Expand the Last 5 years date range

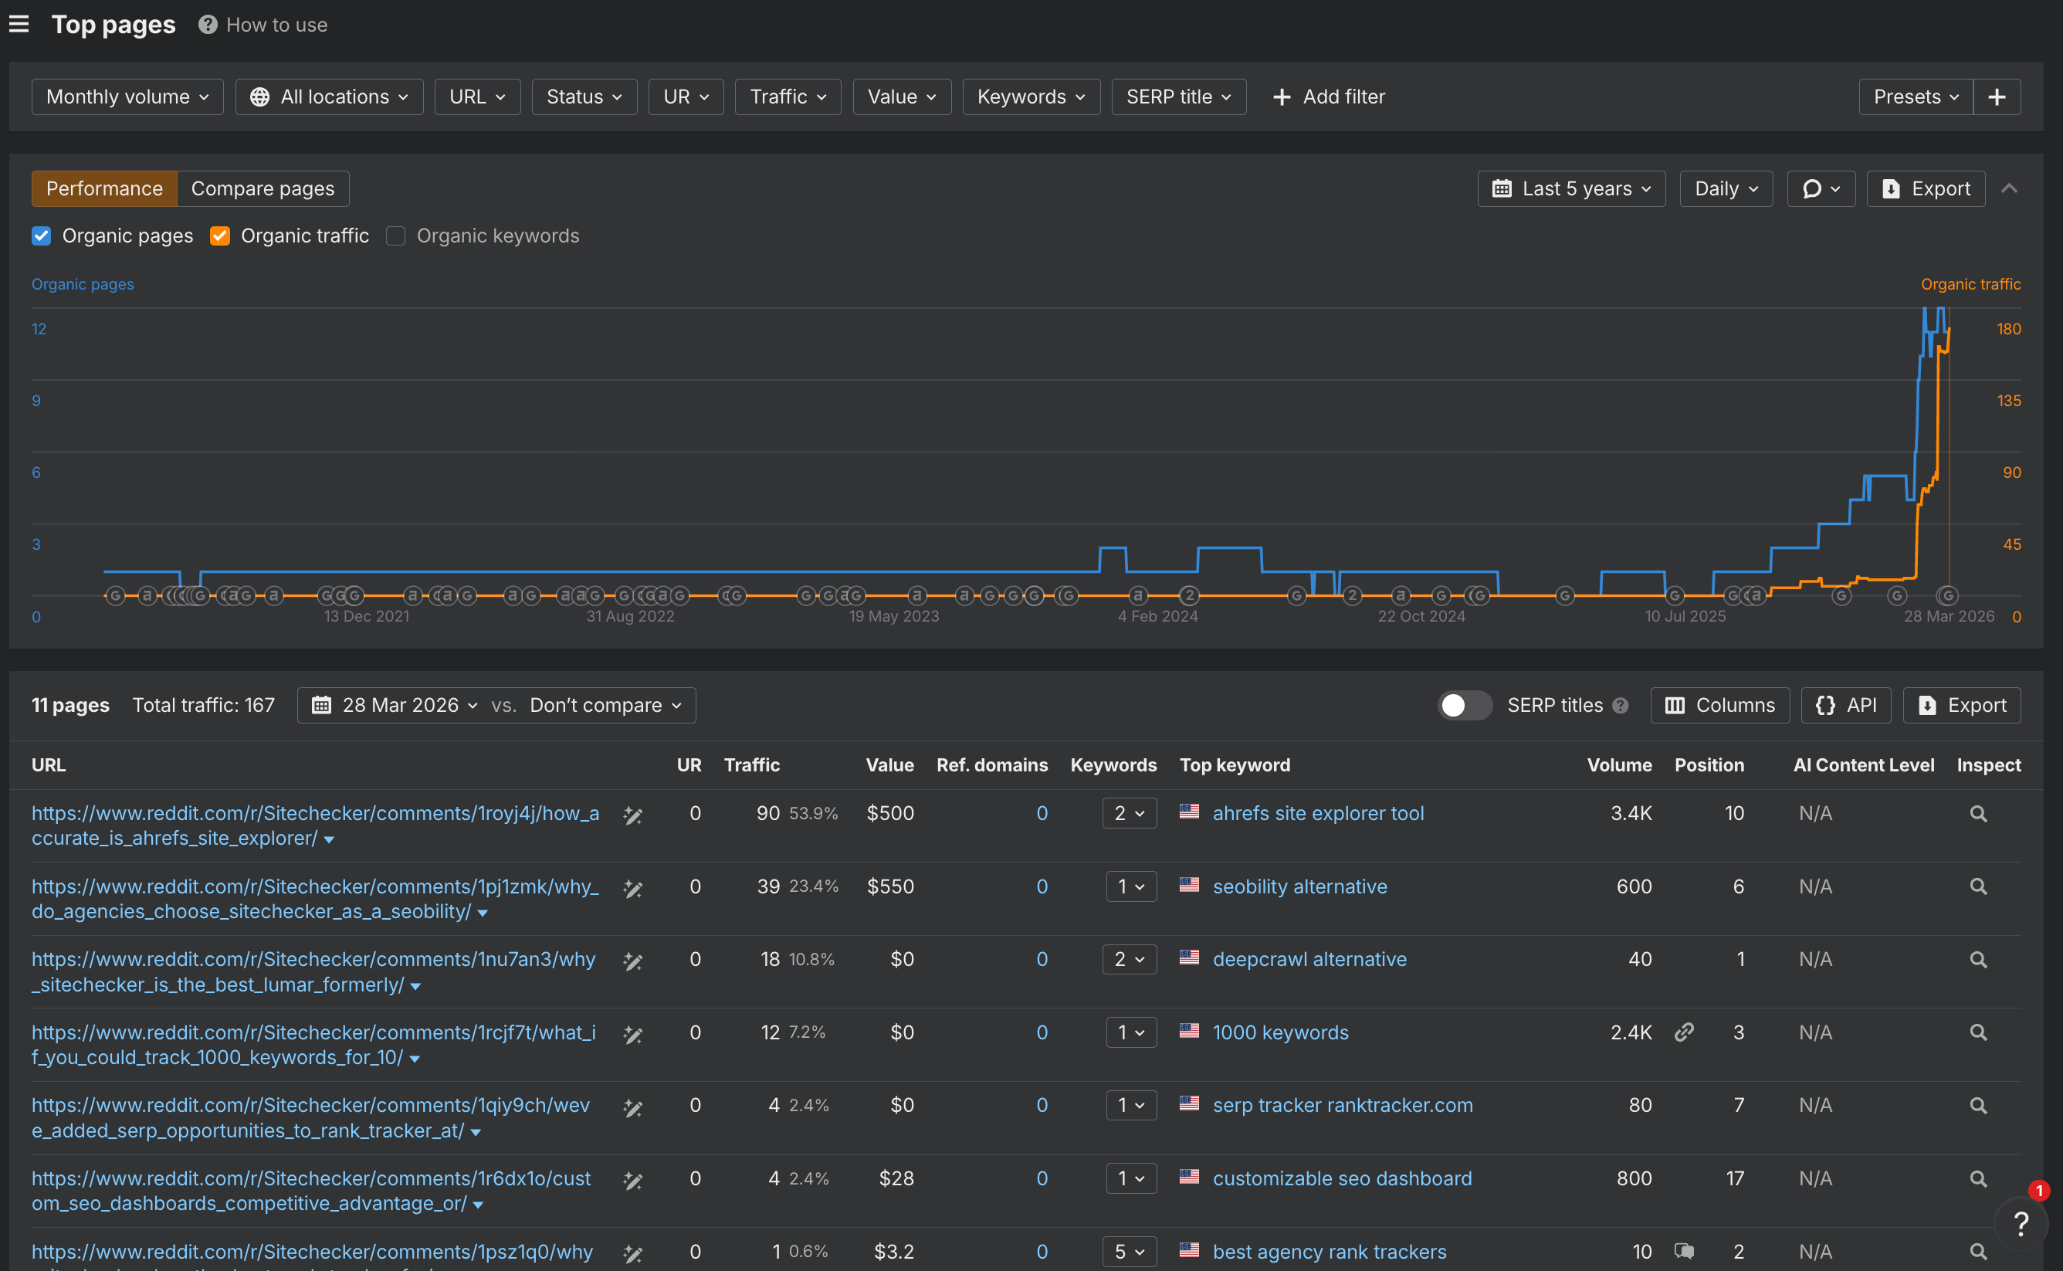click(1571, 188)
